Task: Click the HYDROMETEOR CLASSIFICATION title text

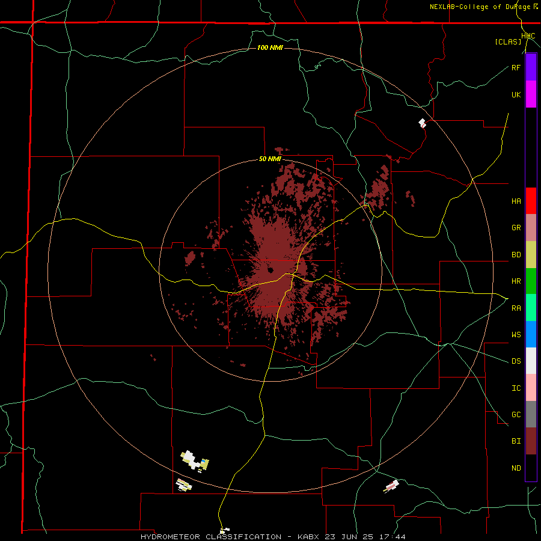Action: [211, 537]
